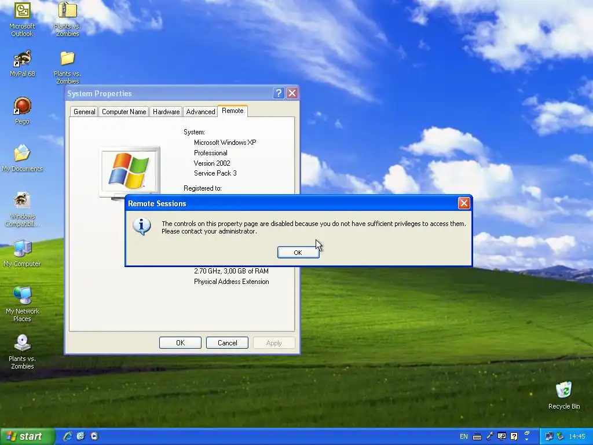Switch to the General tab
The width and height of the screenshot is (593, 445).
coord(85,112)
